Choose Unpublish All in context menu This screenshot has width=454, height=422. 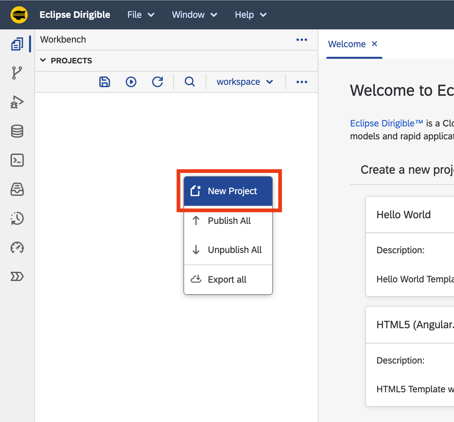point(228,250)
